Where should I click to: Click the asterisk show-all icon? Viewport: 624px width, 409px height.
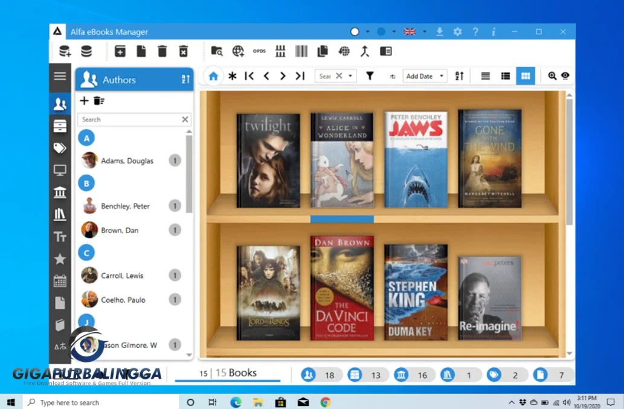pos(233,76)
